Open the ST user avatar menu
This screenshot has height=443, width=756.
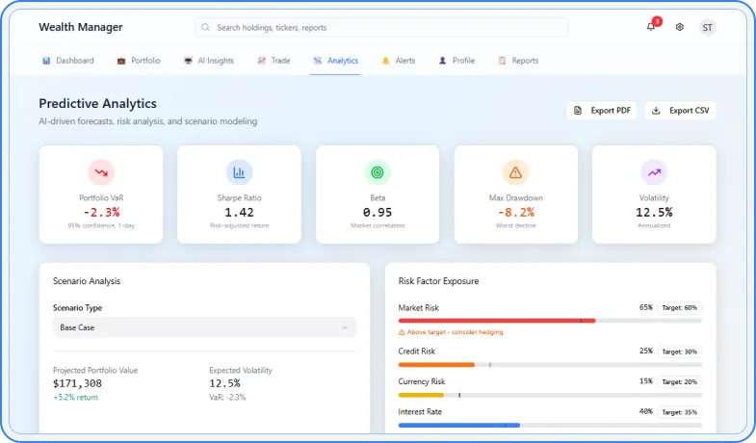point(708,27)
